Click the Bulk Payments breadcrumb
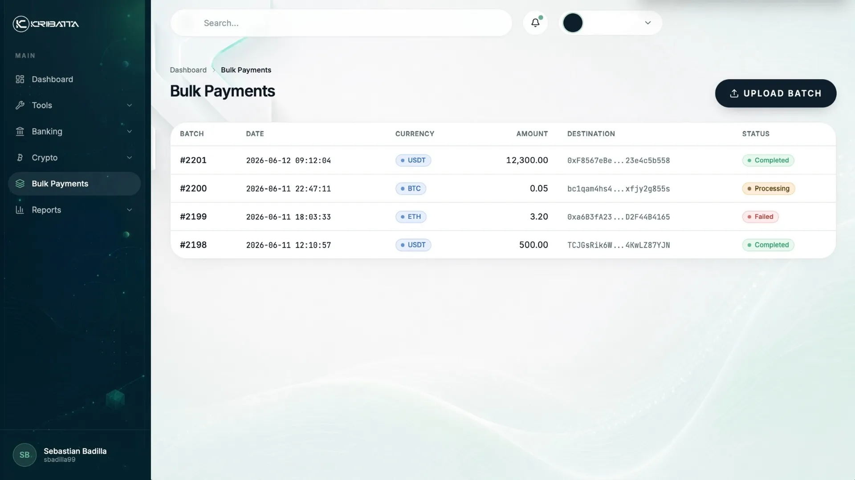Image resolution: width=855 pixels, height=480 pixels. coord(246,70)
